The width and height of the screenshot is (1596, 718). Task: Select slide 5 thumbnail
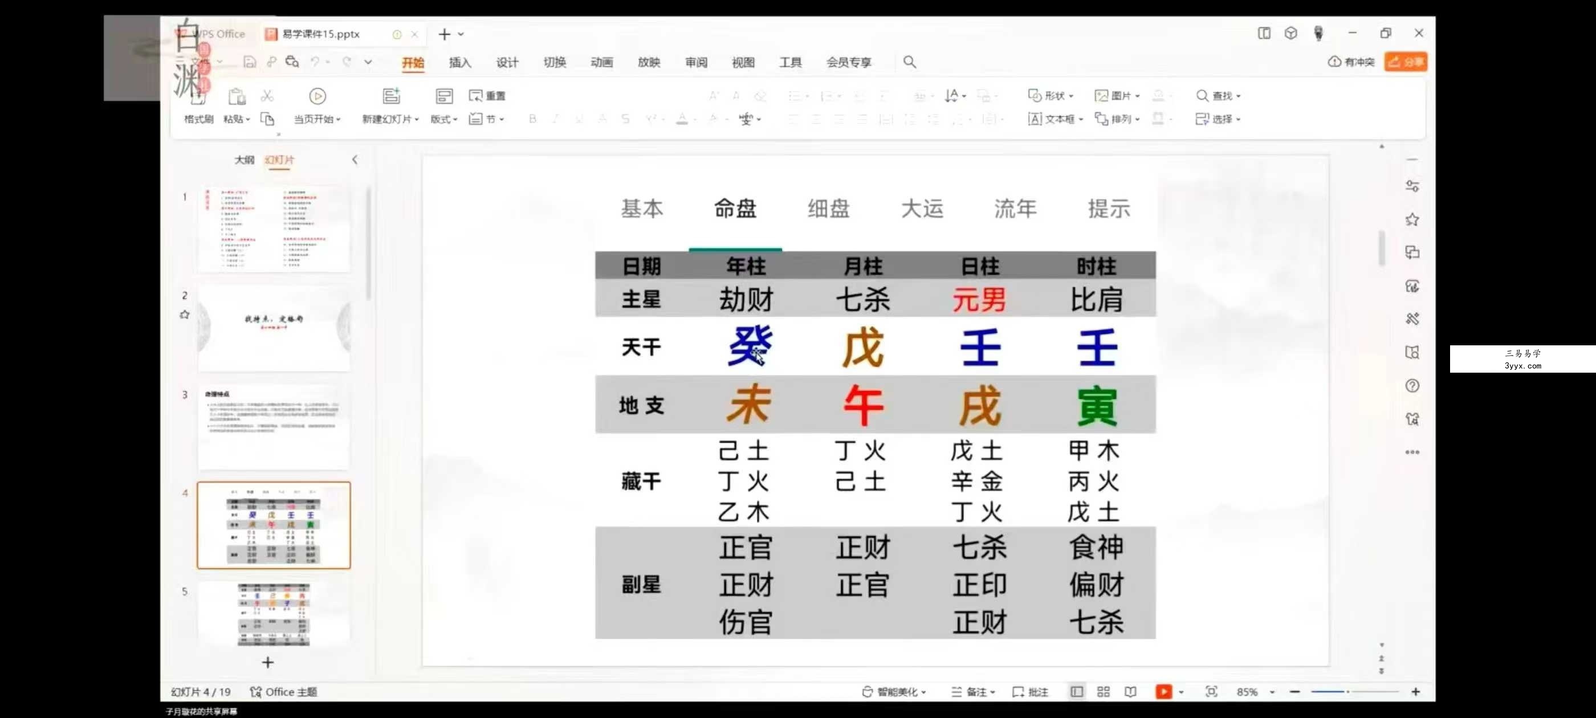(x=274, y=613)
